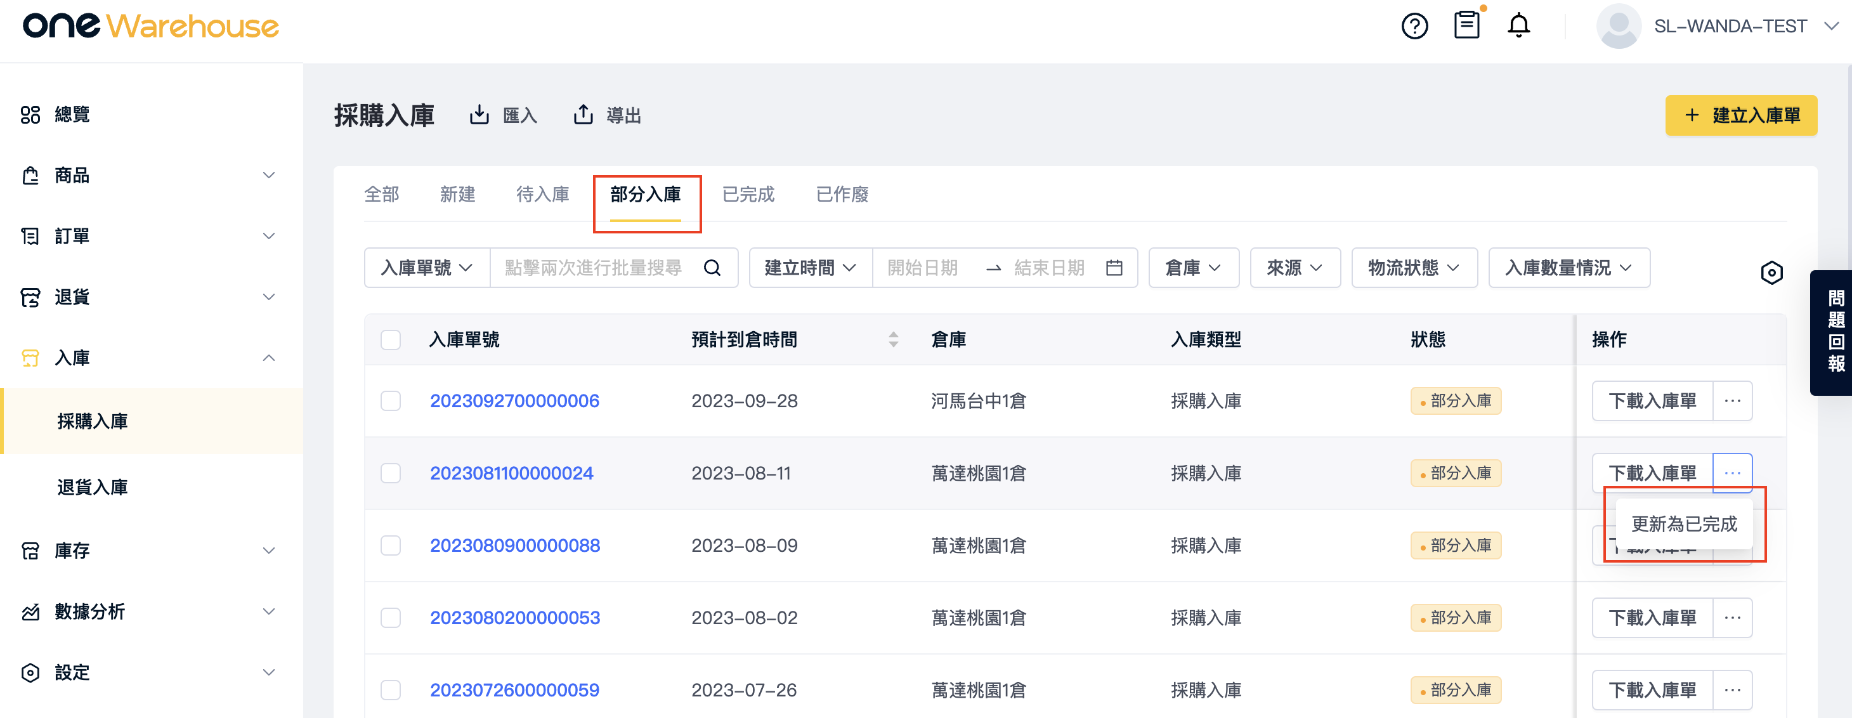The width and height of the screenshot is (1852, 718).
Task: Click the 導出 export button
Action: [607, 115]
